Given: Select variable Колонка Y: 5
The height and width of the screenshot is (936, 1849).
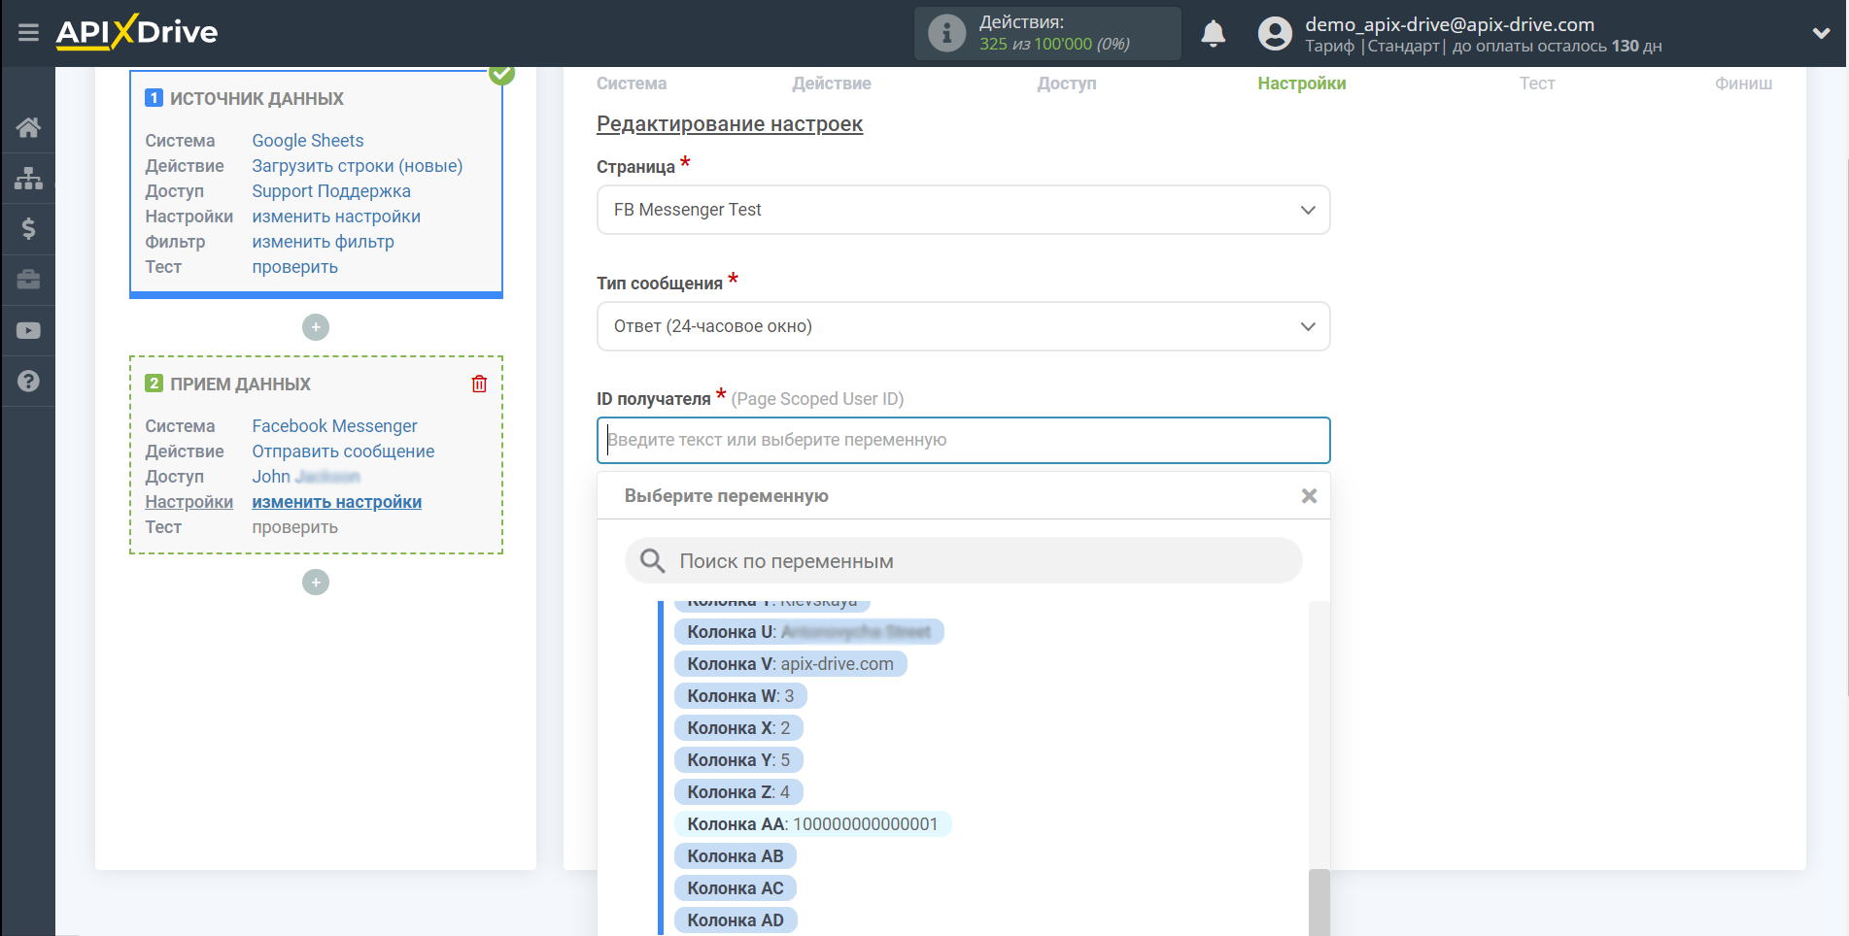Looking at the screenshot, I should [738, 760].
